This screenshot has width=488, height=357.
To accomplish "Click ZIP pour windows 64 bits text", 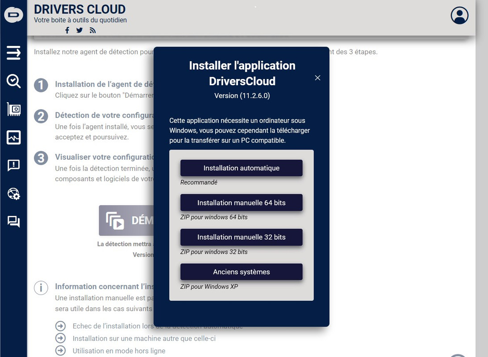I will click(214, 217).
